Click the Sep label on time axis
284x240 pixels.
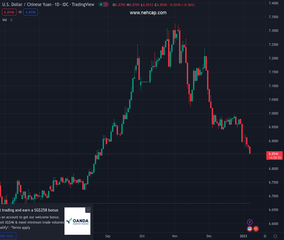coord(108,236)
